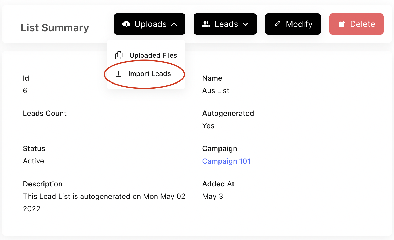Screen dimensions: 394x240
Task: Click the name value Aus List
Action: pyautogui.click(x=216, y=91)
